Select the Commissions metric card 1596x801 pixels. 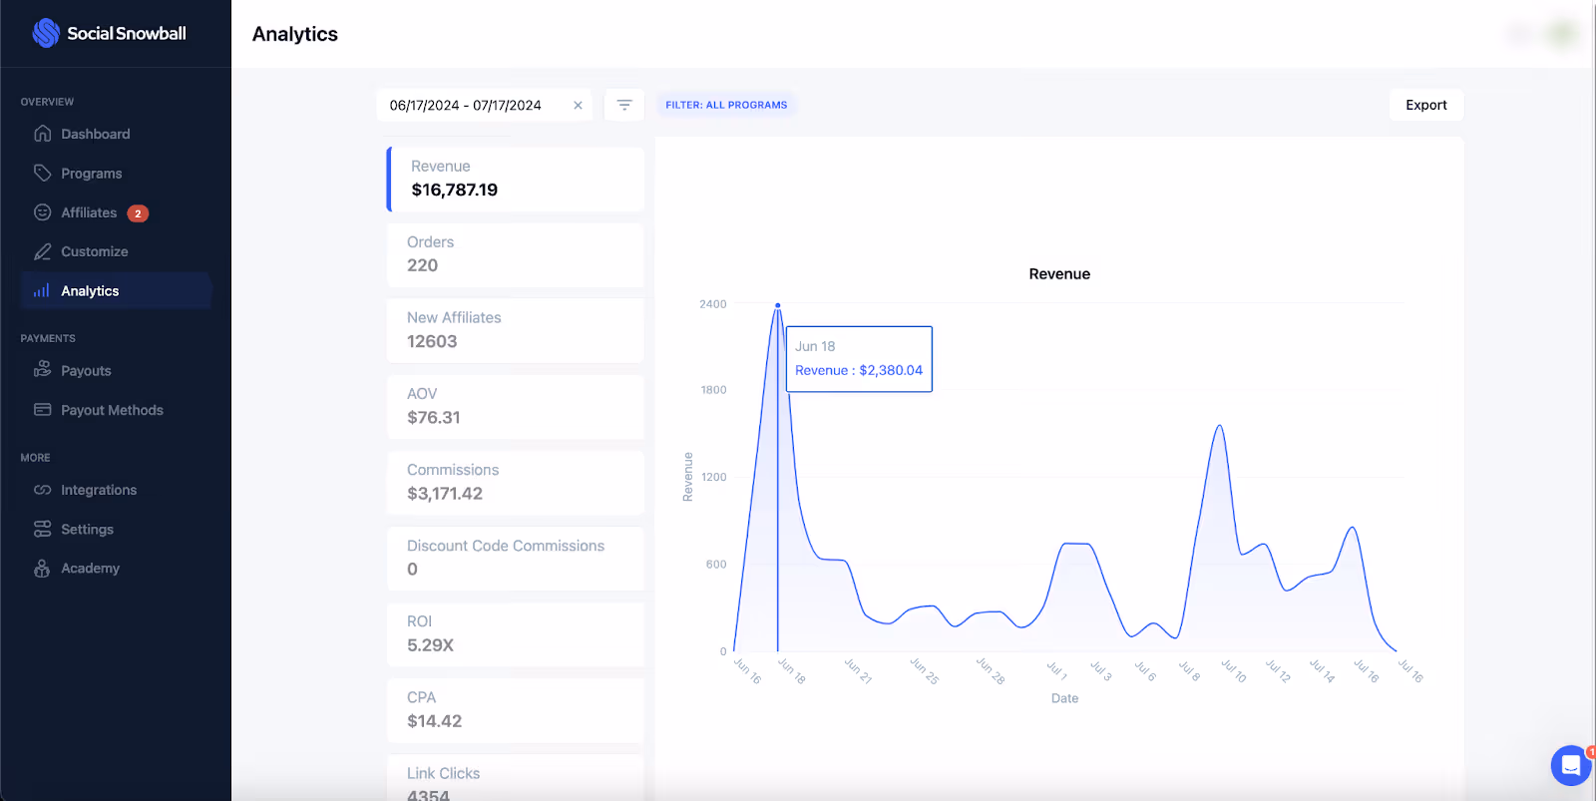(x=516, y=482)
